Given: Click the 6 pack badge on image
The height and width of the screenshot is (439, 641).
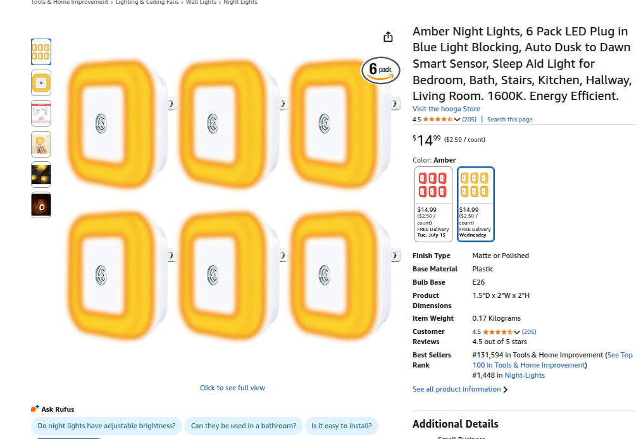Looking at the screenshot, I should click(380, 70).
